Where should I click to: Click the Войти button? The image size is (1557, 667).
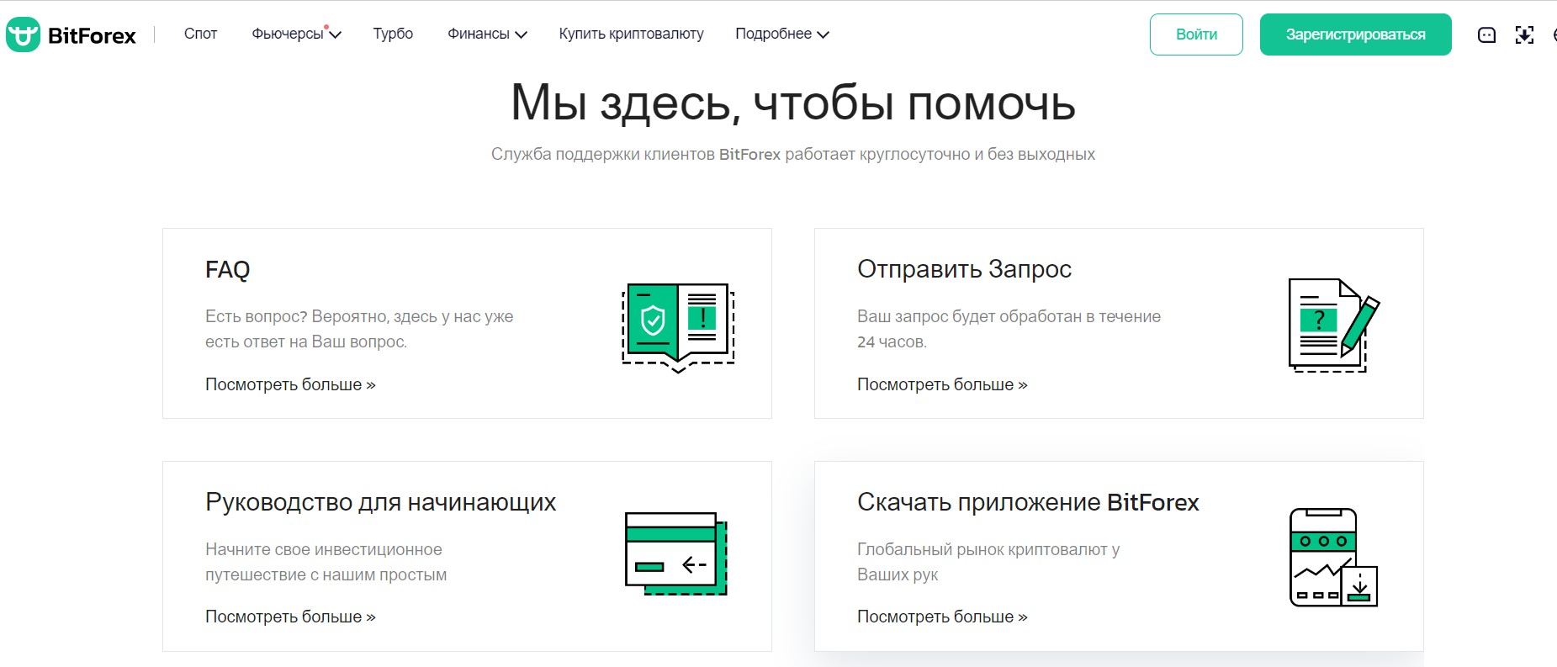tap(1196, 34)
